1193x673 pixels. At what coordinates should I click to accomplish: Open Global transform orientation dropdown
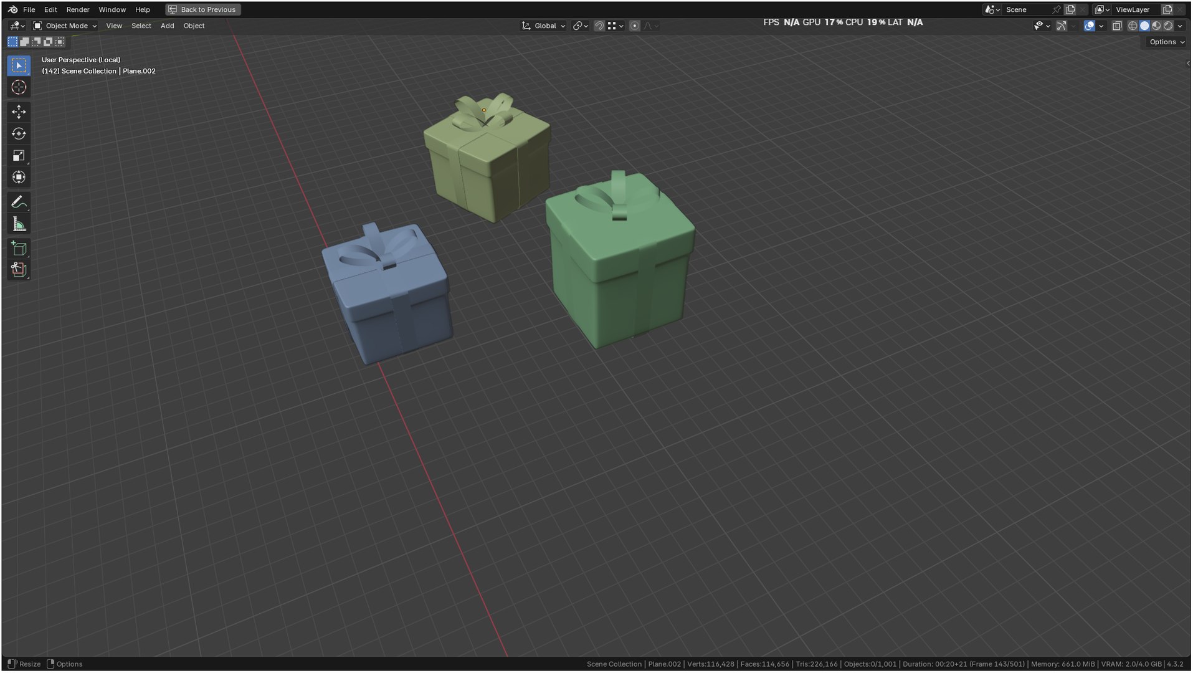pyautogui.click(x=543, y=26)
